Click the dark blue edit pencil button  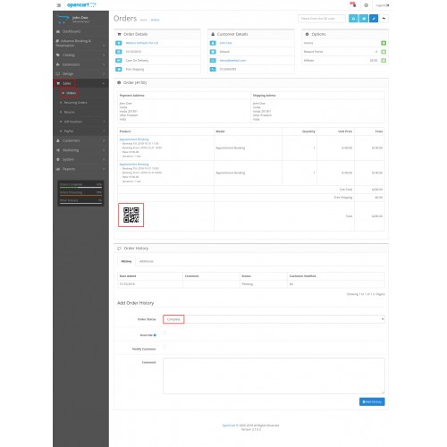pyautogui.click(x=374, y=19)
